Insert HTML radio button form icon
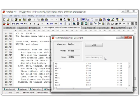Image resolution: width=140 pixels, height=105 pixels. 124,24
